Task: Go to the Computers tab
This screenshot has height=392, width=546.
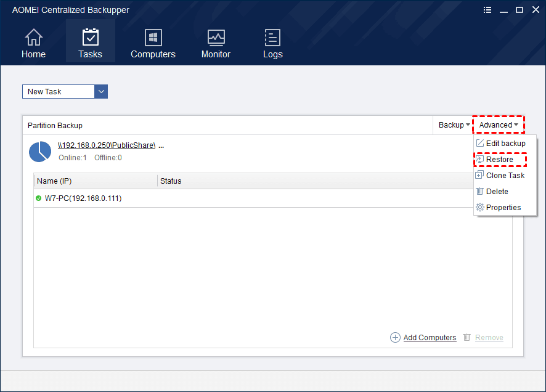Action: pos(153,43)
